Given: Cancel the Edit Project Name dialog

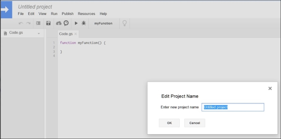Looking at the screenshot, I should (195, 123).
